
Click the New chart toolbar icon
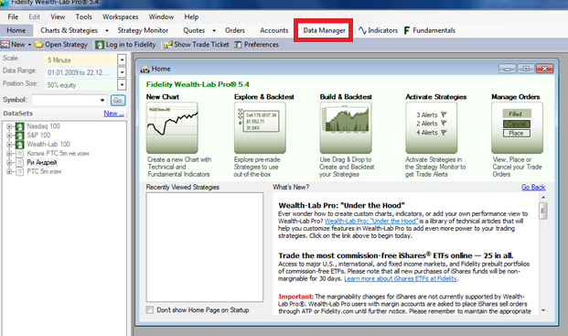click(x=5, y=45)
